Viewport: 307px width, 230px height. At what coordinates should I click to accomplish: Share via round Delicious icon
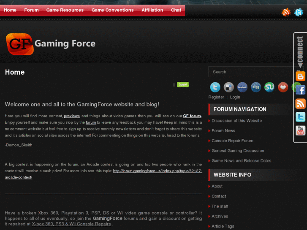click(229, 87)
